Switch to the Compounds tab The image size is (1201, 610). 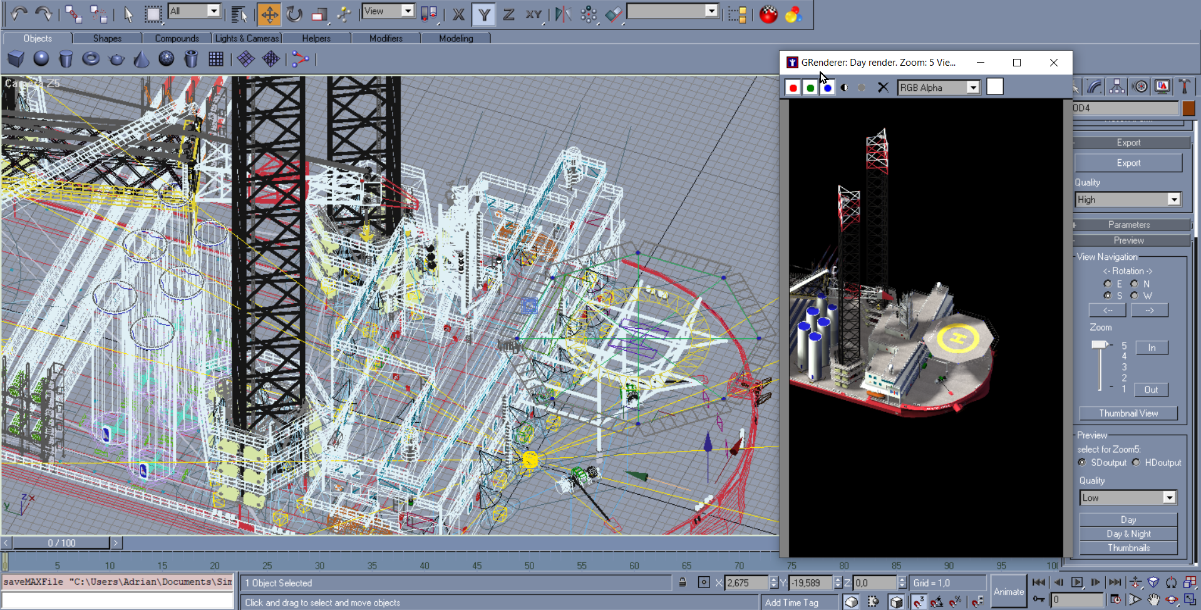pyautogui.click(x=177, y=38)
